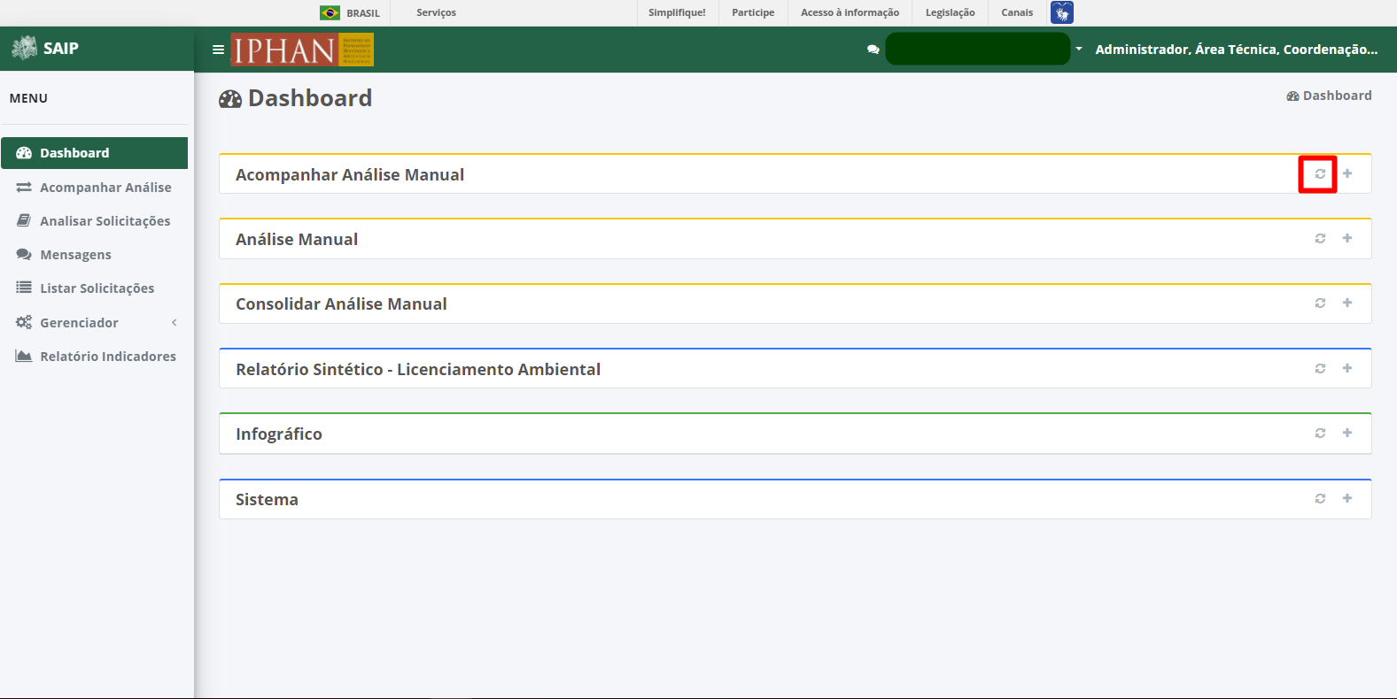
Task: Click the Gerenciador gears icon
Action: [x=24, y=322]
